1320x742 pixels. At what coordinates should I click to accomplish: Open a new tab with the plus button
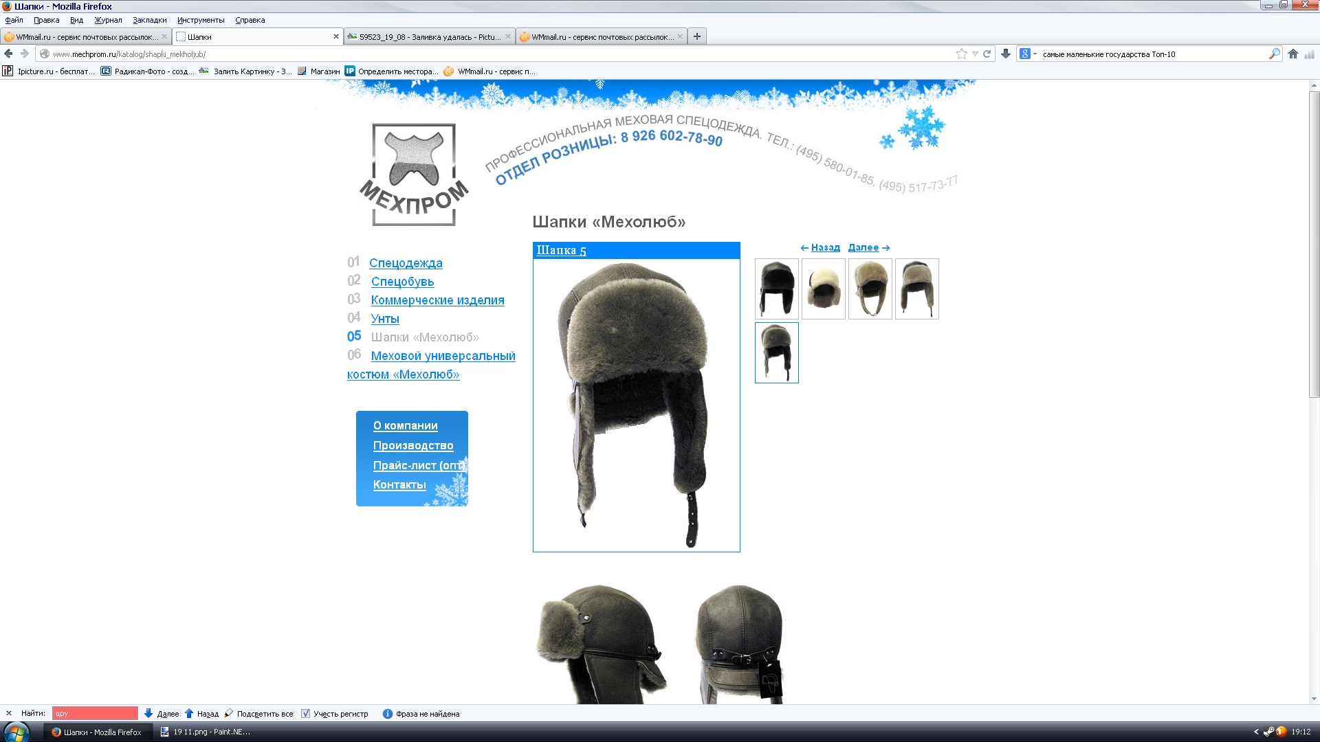[697, 36]
